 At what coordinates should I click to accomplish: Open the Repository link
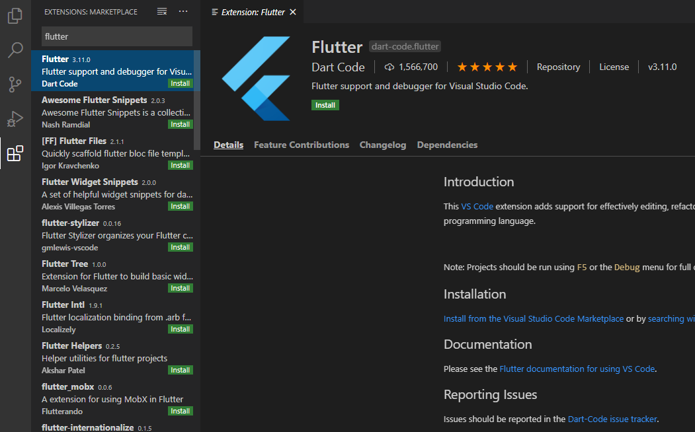tap(558, 67)
